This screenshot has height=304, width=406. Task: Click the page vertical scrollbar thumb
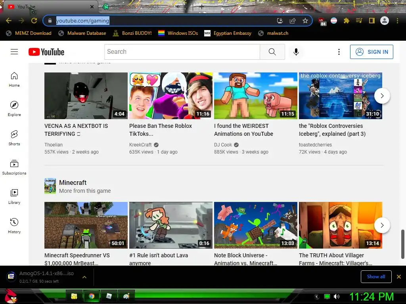point(403,244)
